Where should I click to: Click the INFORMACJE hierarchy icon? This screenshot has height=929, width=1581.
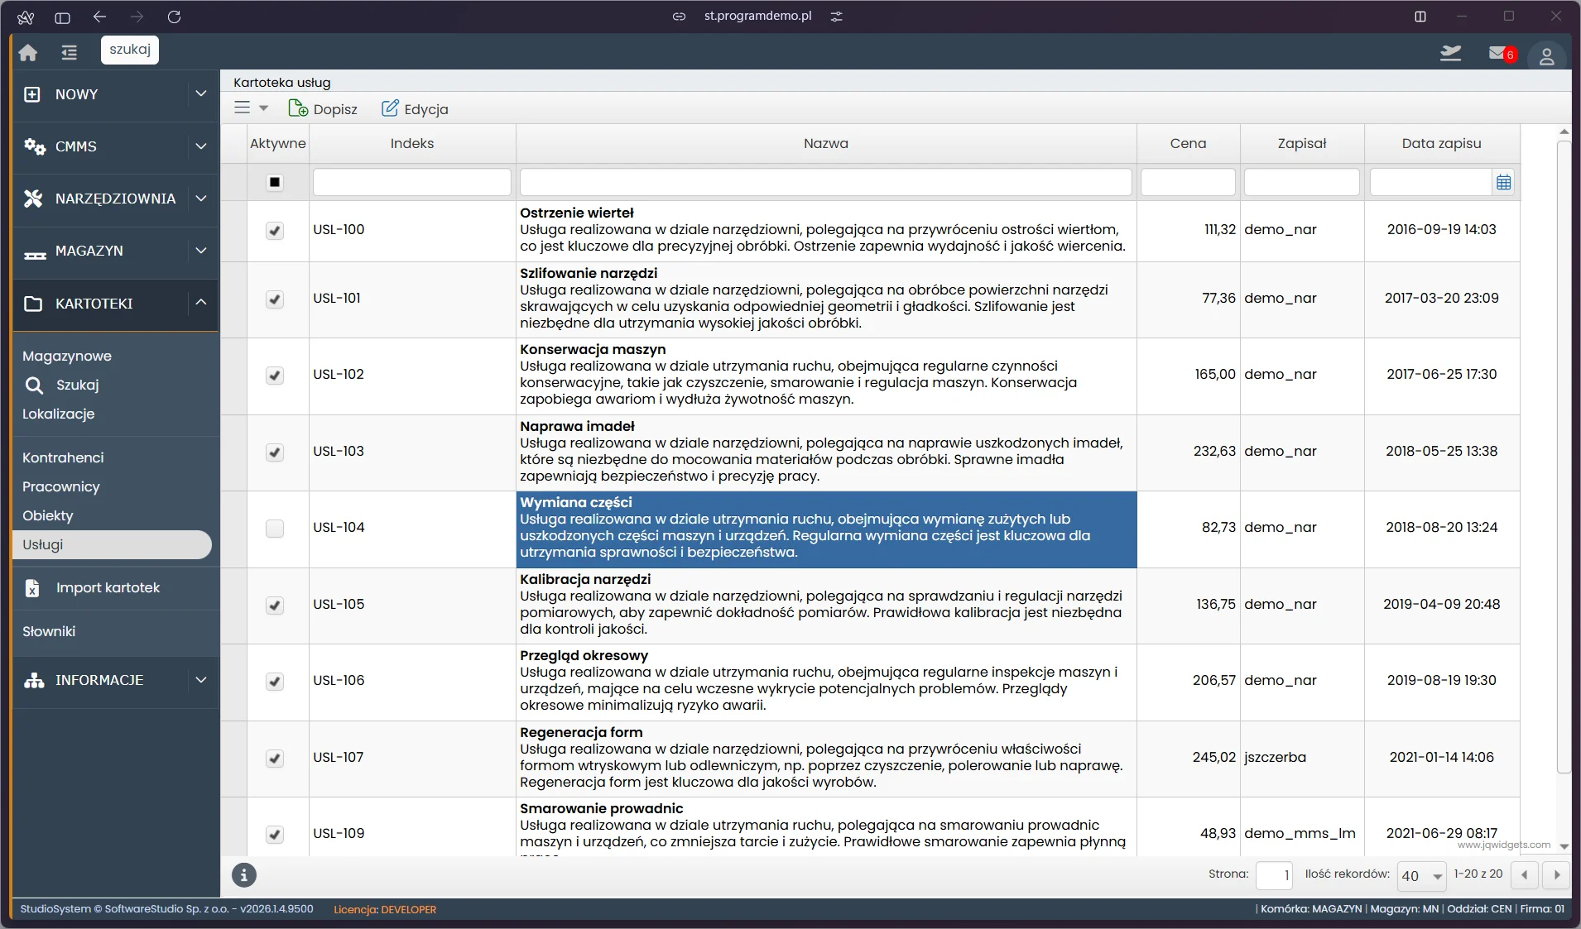coord(34,680)
